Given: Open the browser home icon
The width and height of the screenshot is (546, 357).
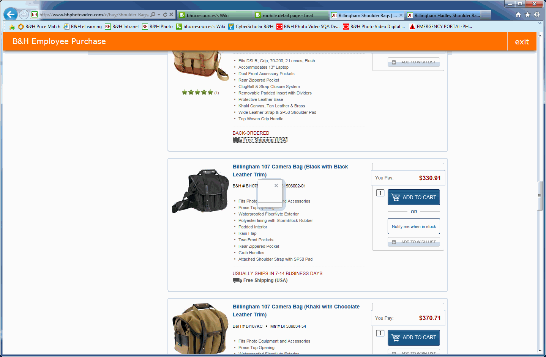Looking at the screenshot, I should (518, 15).
